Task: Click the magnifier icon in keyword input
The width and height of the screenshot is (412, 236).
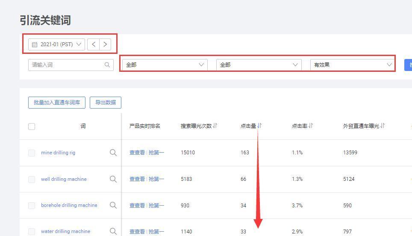Action: [107, 65]
